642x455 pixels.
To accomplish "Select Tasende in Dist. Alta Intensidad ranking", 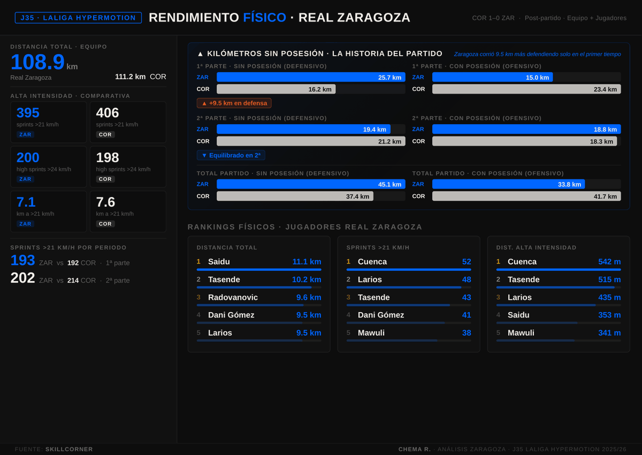I will 559,280.
